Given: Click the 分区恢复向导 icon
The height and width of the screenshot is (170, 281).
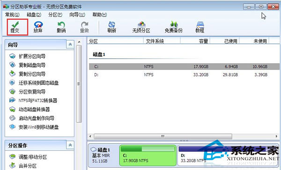Looking at the screenshot, I should point(12,91).
